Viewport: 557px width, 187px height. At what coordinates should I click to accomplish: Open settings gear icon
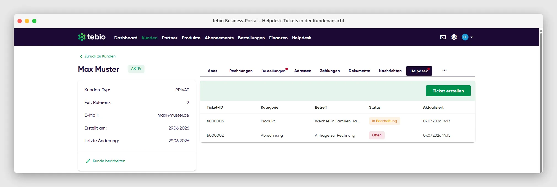tap(454, 37)
